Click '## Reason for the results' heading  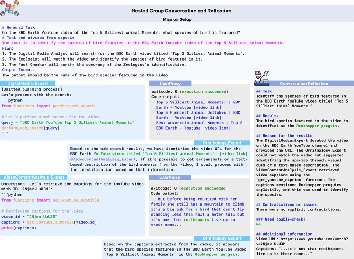pos(284,136)
